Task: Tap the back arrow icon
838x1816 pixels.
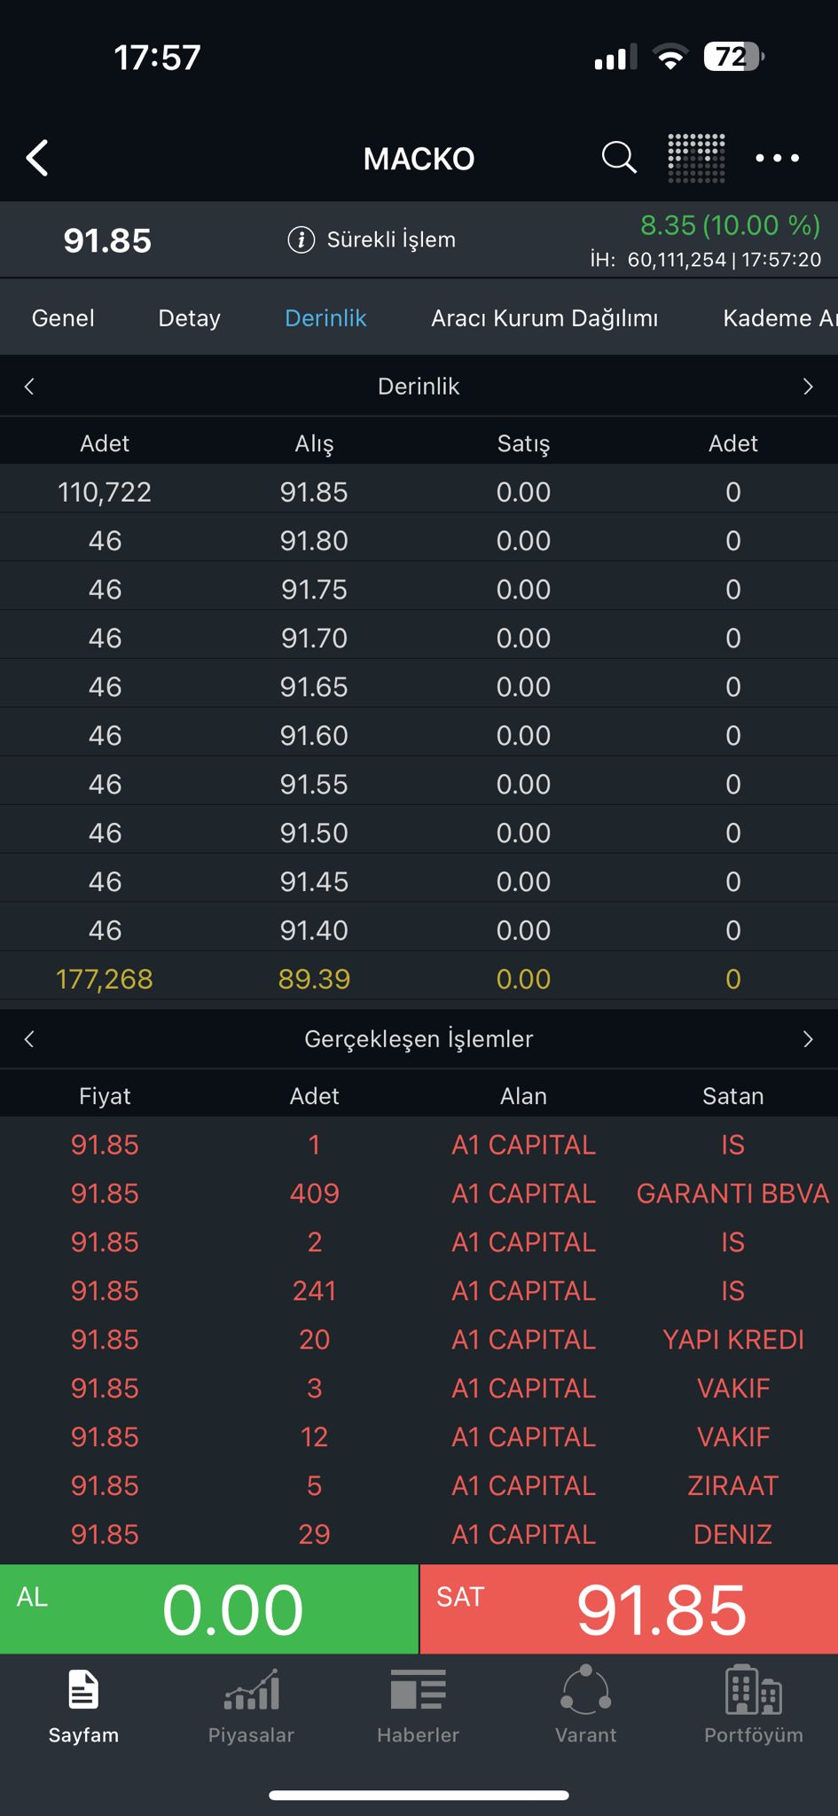Action: [37, 159]
